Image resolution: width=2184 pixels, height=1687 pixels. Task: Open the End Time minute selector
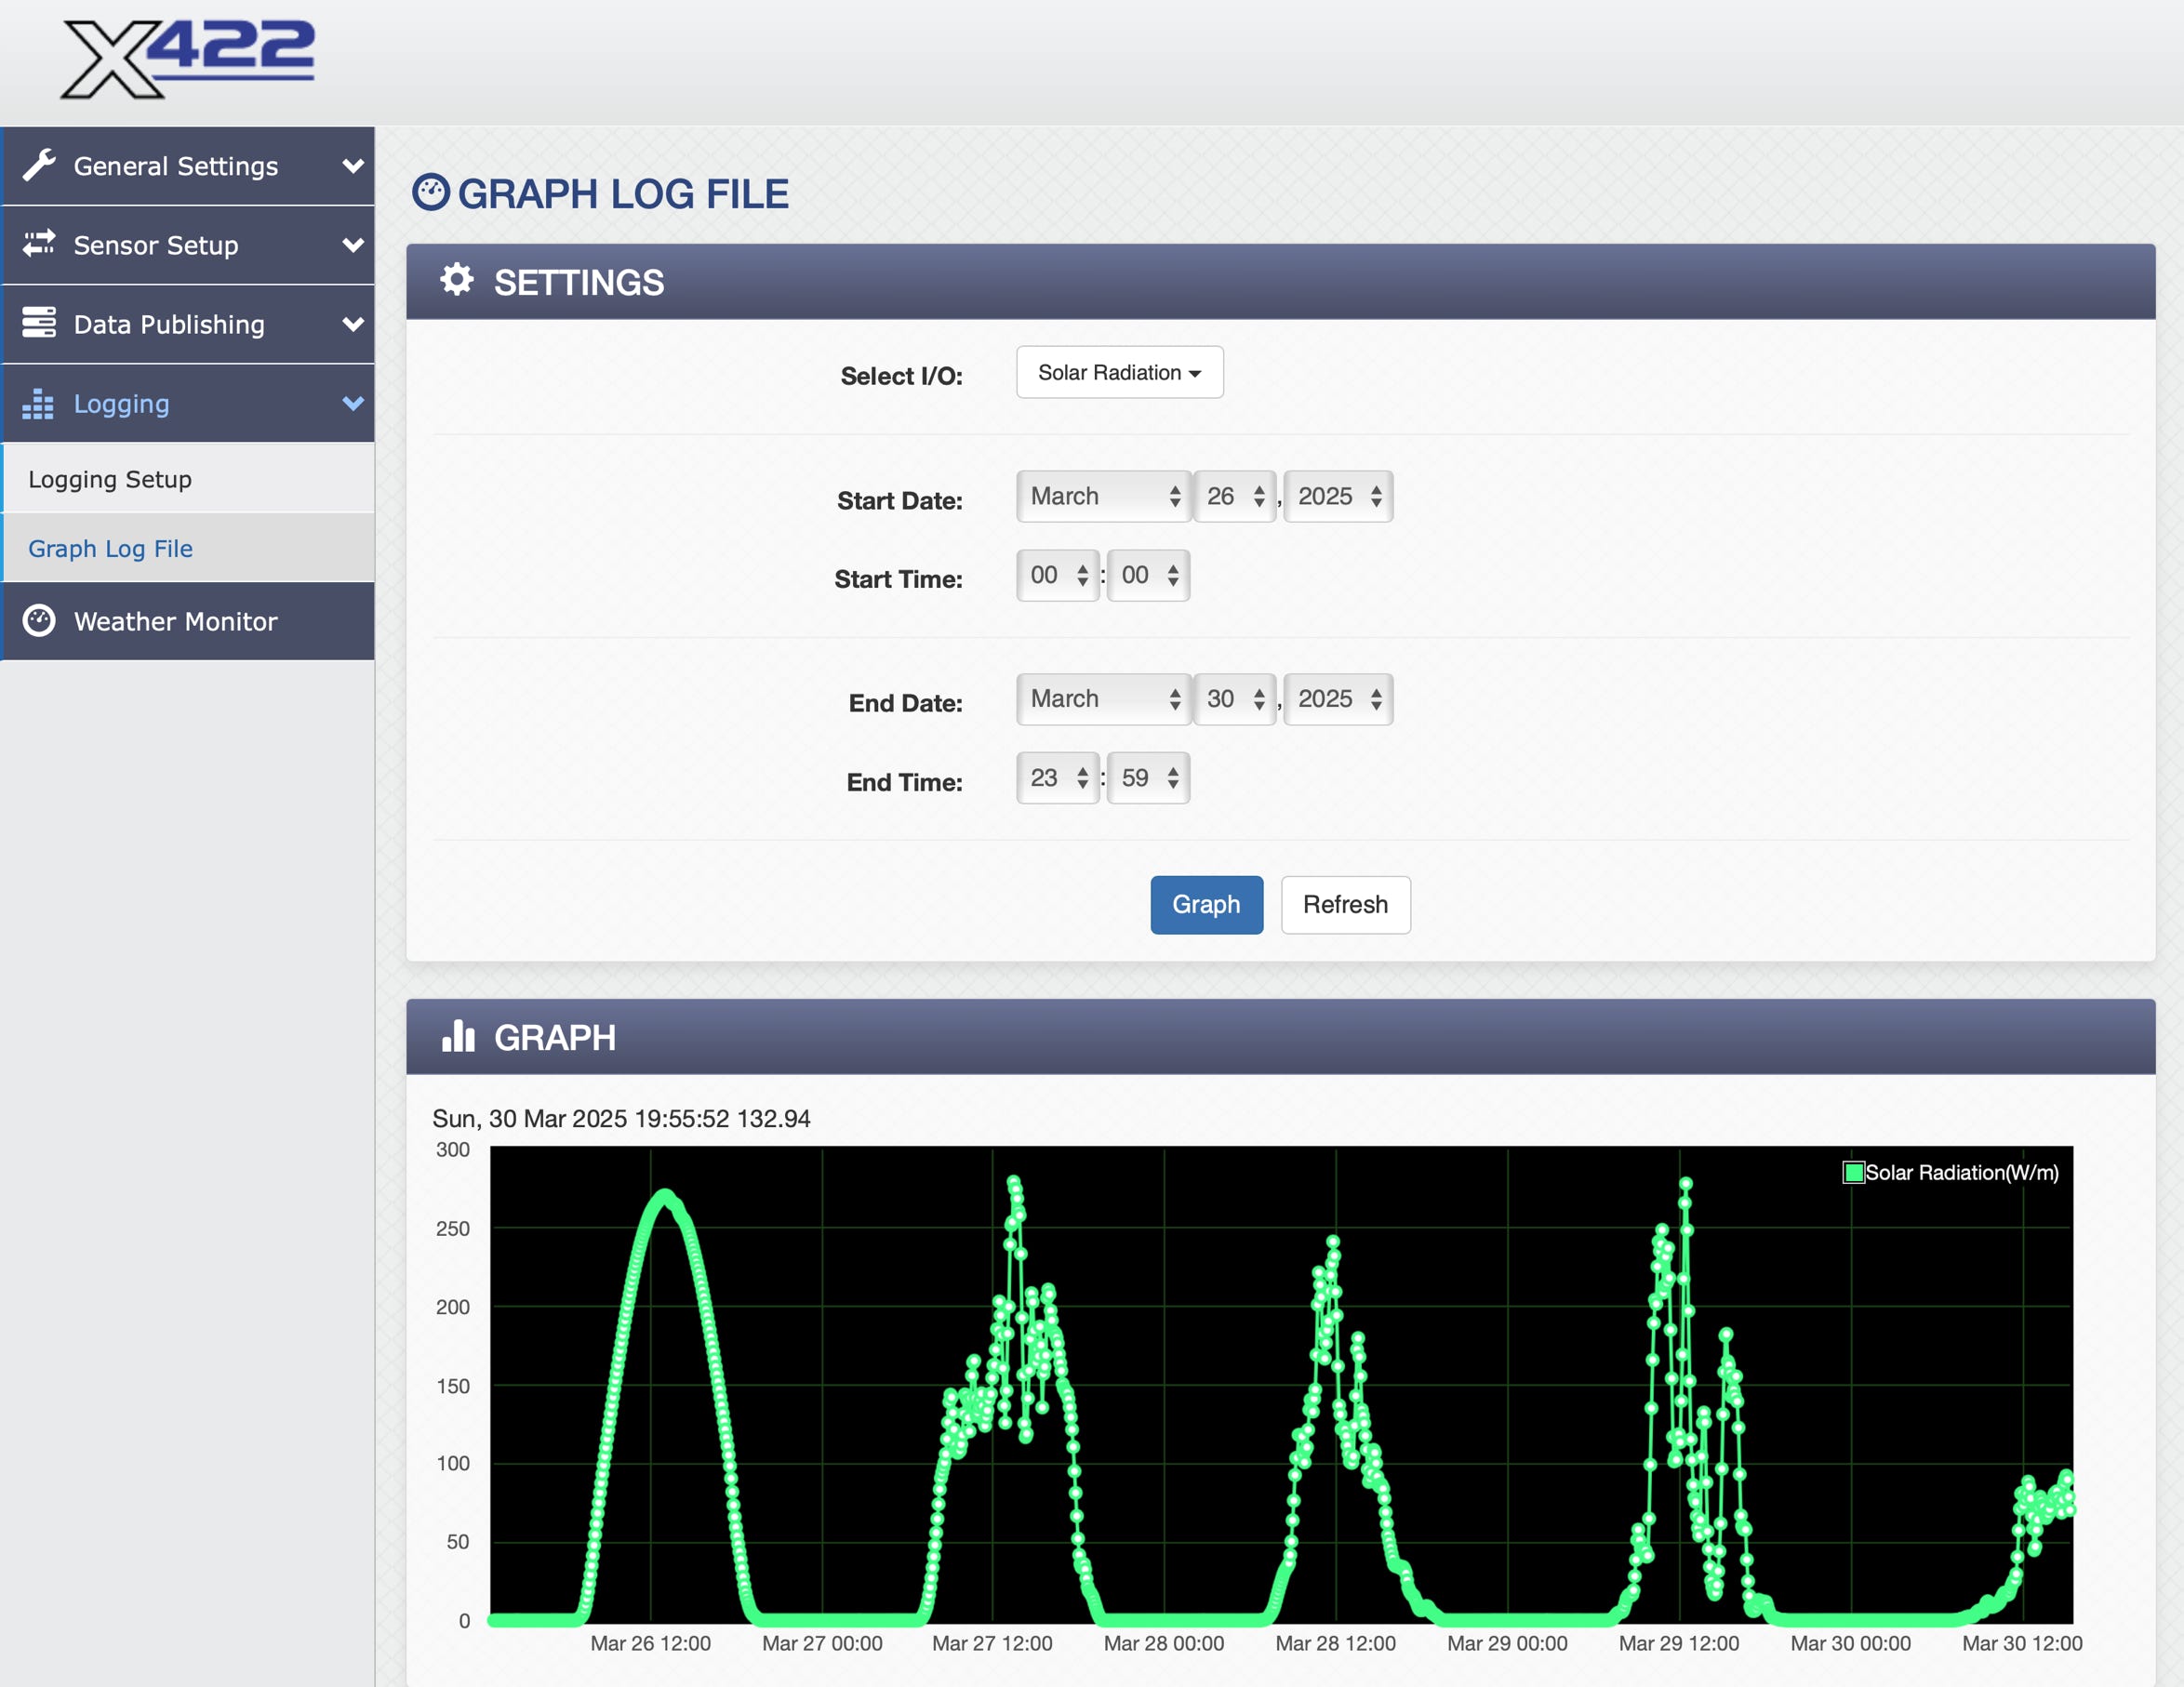(1148, 778)
